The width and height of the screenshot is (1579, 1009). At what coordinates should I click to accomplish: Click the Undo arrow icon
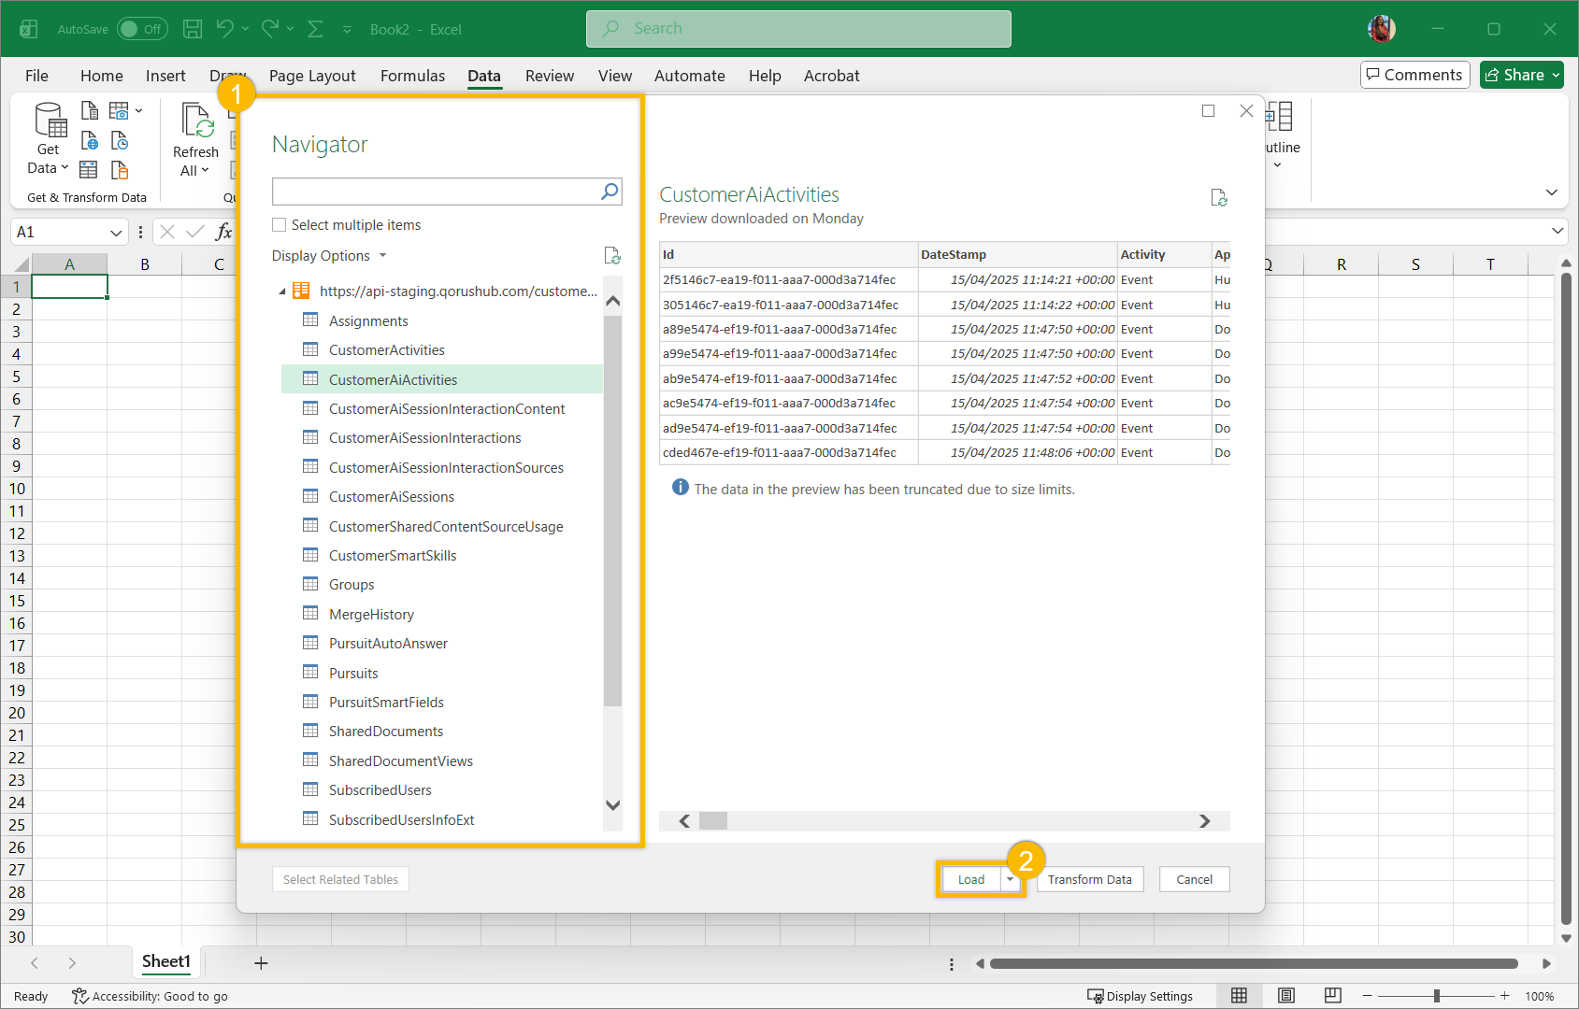pyautogui.click(x=224, y=29)
